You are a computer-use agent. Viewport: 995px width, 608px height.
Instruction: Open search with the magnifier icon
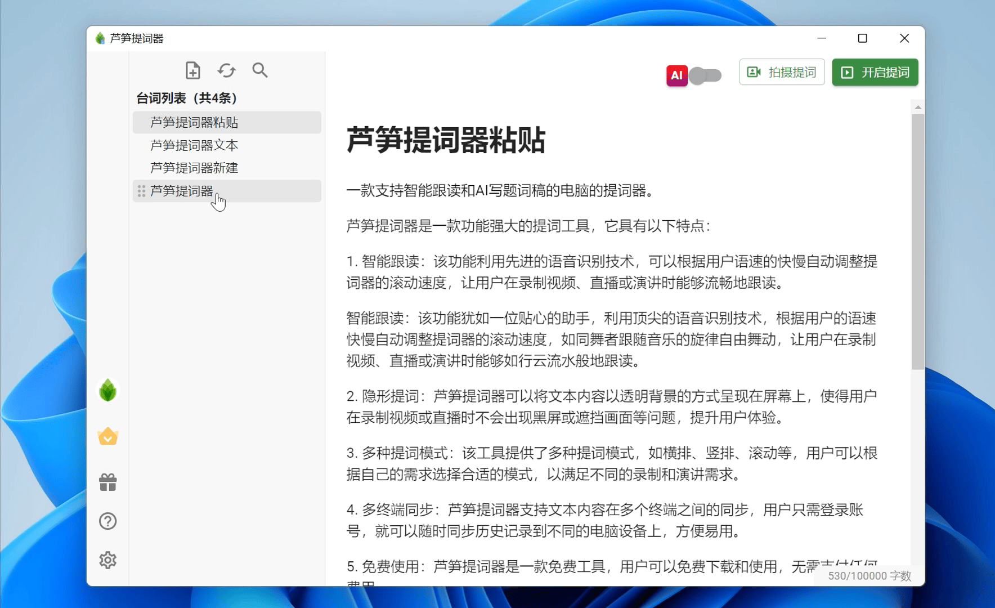pos(260,70)
